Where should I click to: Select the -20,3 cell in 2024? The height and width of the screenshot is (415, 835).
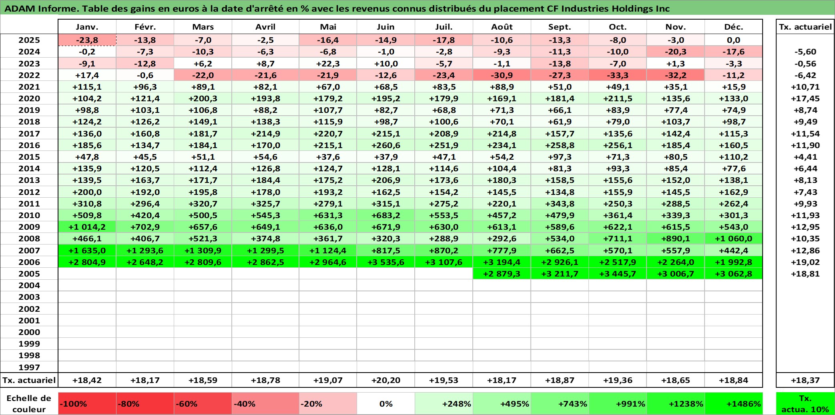pos(676,52)
